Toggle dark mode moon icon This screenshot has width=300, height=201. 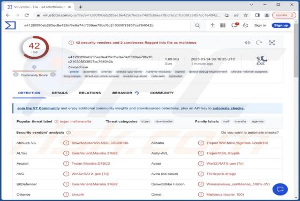click(245, 25)
